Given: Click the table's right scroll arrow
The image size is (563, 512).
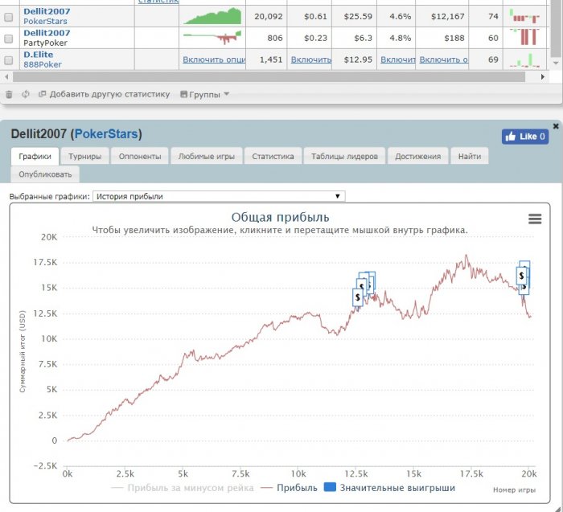Looking at the screenshot, I should (543, 77).
